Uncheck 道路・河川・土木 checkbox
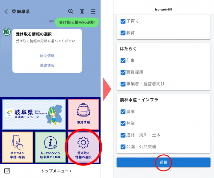The image size is (214, 178). [123, 135]
